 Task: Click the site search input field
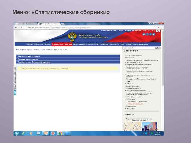coord(138,48)
